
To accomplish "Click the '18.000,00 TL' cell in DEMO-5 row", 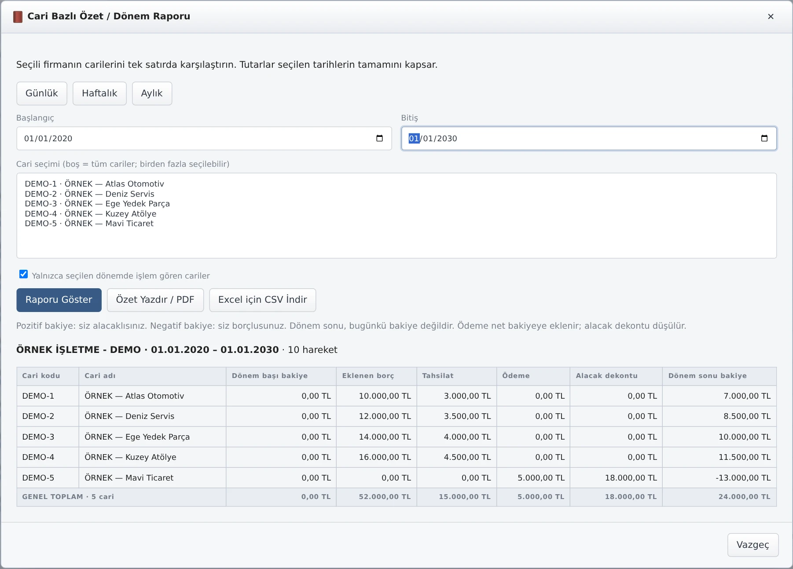I will 616,478.
